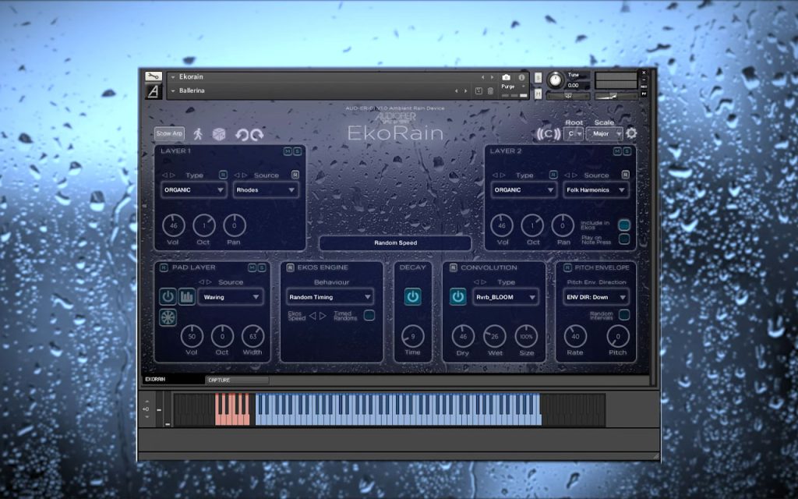Click the Show Arp button
Screen dimensions: 798x499
coord(169,133)
